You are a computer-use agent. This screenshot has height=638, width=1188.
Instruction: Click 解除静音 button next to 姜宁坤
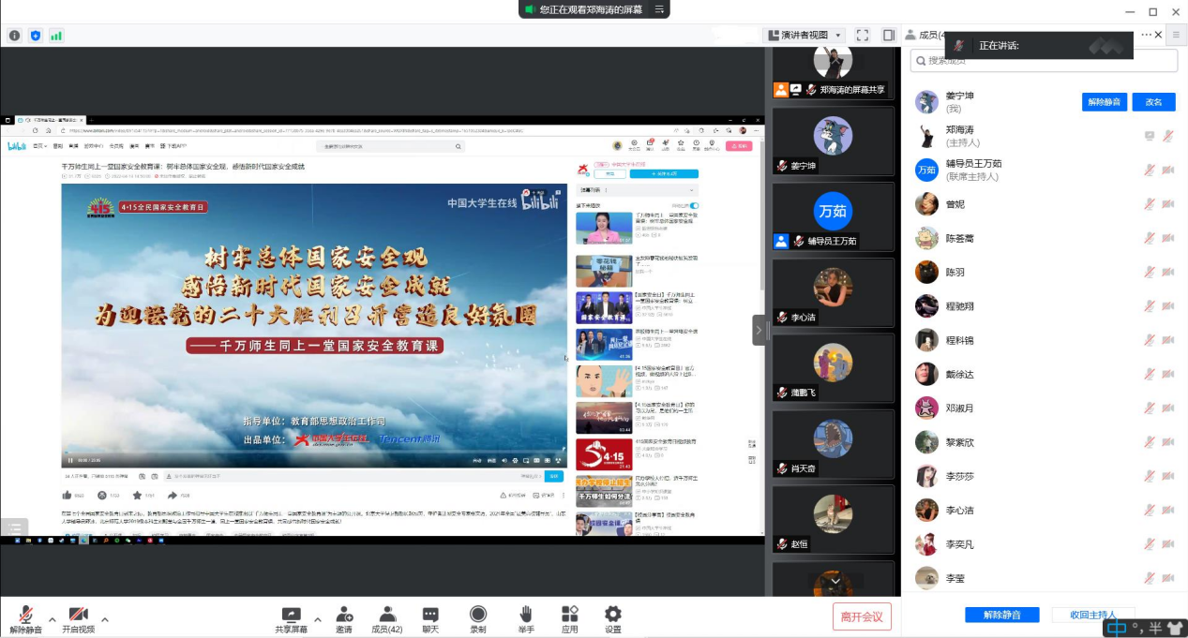tap(1105, 102)
